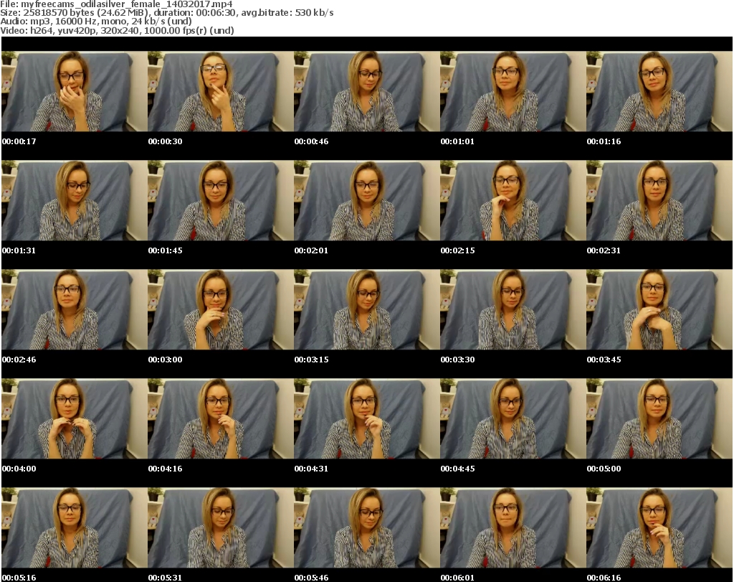The width and height of the screenshot is (734, 582).
Task: Click the 00:02:15 timestamp label
Action: [457, 250]
